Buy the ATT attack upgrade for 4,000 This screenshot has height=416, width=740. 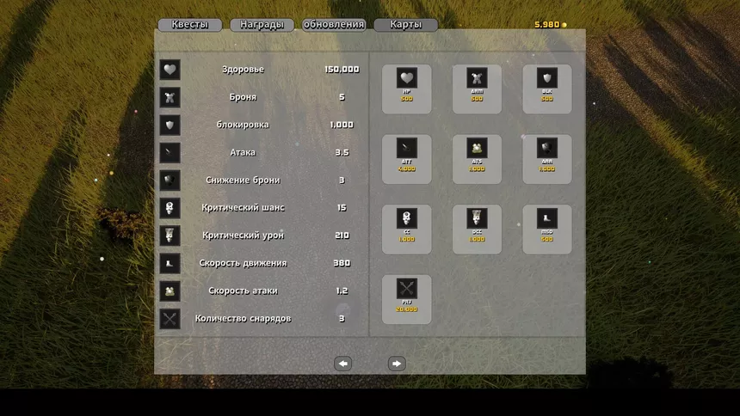click(x=406, y=159)
